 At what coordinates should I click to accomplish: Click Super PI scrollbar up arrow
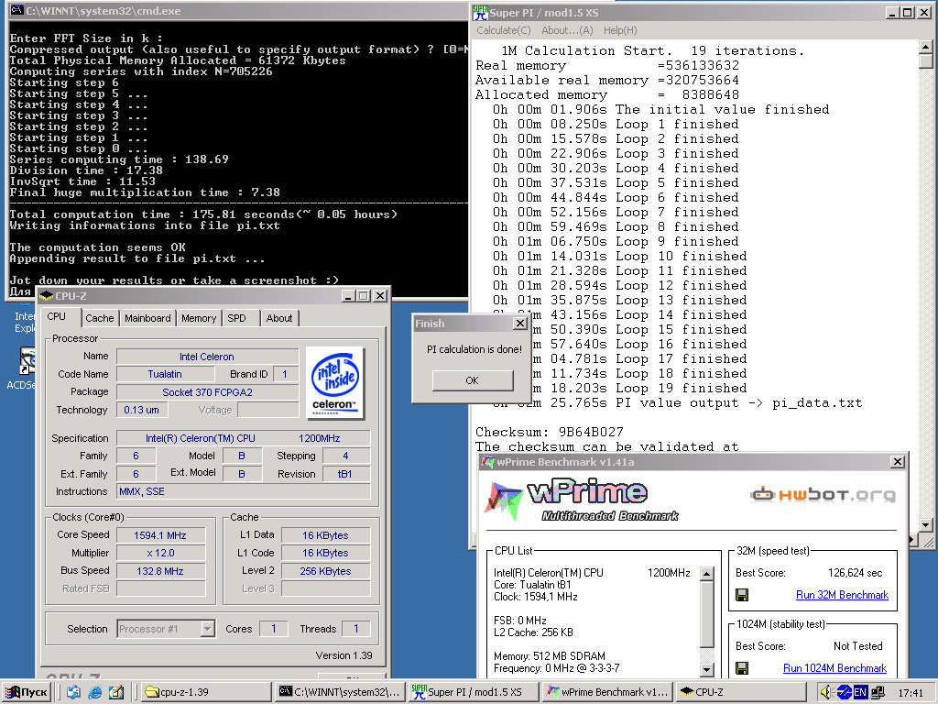pos(925,48)
